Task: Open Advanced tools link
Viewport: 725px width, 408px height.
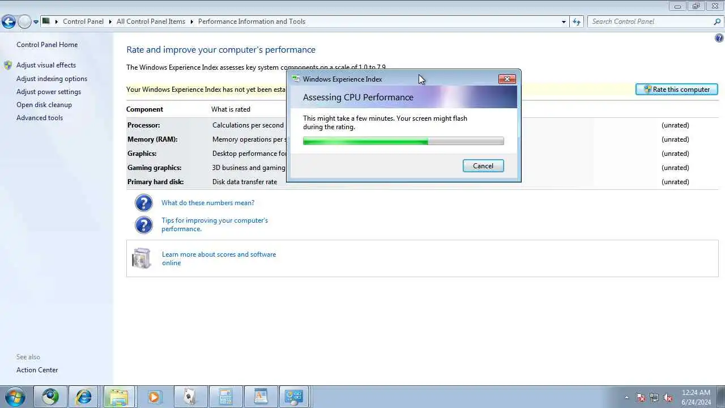Action: click(40, 118)
